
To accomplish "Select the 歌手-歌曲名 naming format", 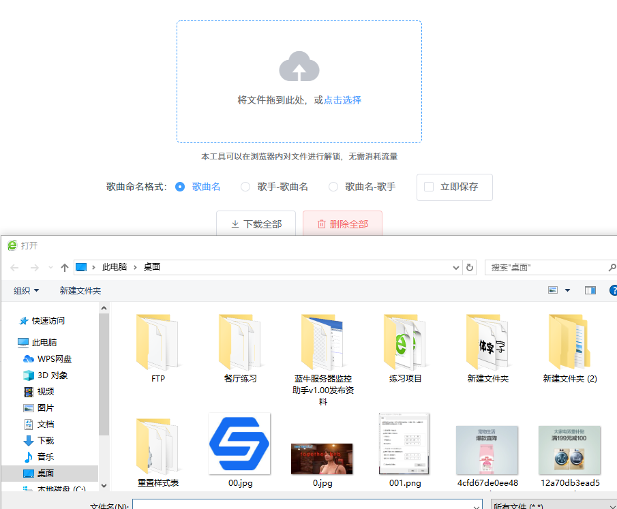I will coord(245,187).
